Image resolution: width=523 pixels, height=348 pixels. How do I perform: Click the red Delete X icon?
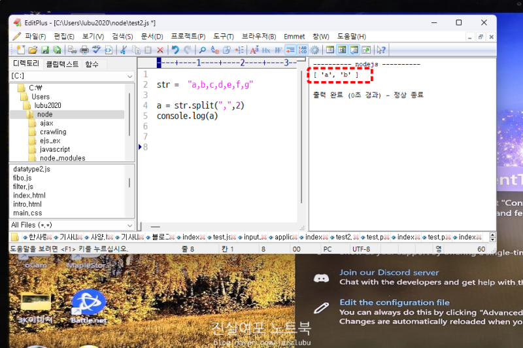tap(160, 50)
